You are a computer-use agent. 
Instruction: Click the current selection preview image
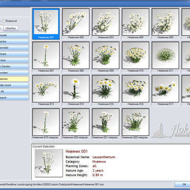pos(48,163)
